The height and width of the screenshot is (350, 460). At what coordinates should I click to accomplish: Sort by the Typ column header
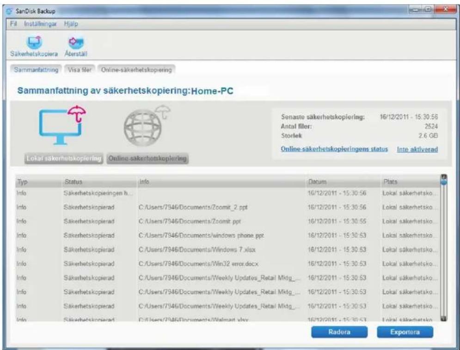pyautogui.click(x=38, y=182)
